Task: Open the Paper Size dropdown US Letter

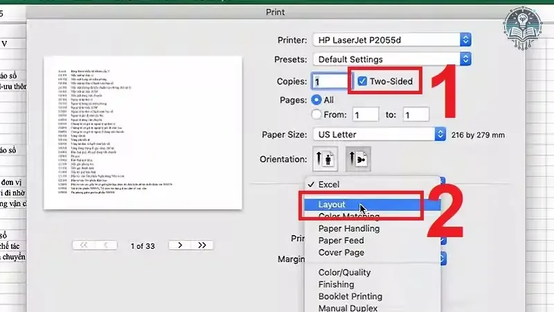Action: coord(379,135)
